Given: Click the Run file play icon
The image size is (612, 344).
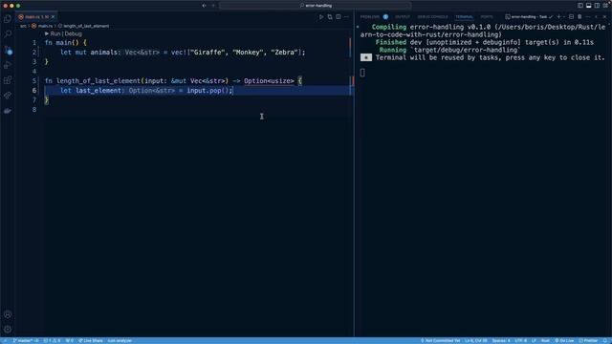Looking at the screenshot, I should coord(321,17).
